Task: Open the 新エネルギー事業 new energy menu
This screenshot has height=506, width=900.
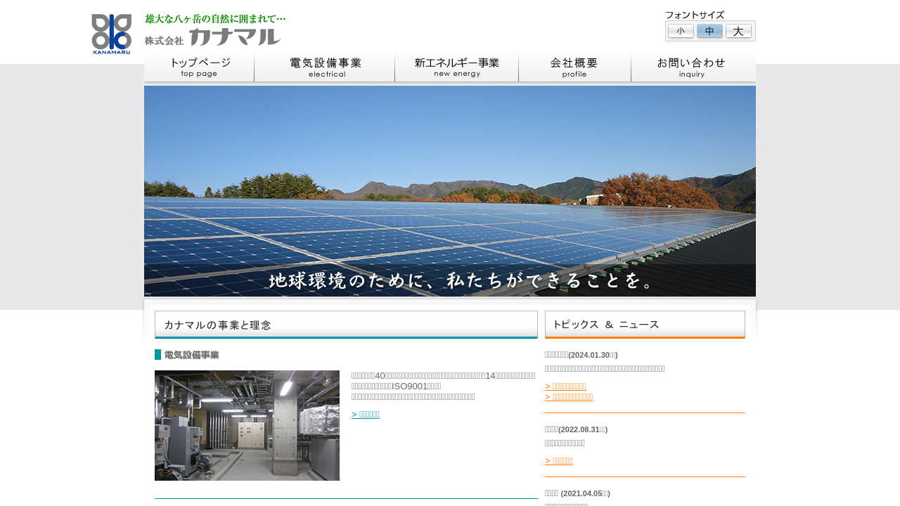Action: (457, 67)
